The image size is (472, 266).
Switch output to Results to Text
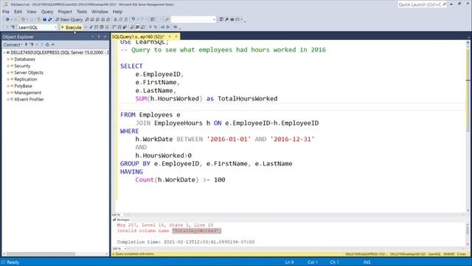[132, 27]
